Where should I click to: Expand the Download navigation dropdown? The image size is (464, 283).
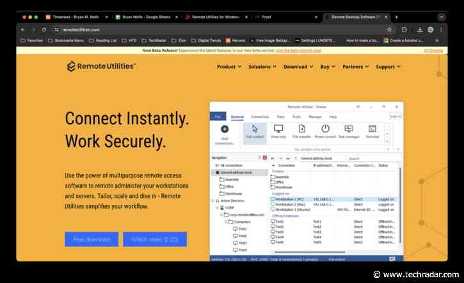pyautogui.click(x=298, y=67)
